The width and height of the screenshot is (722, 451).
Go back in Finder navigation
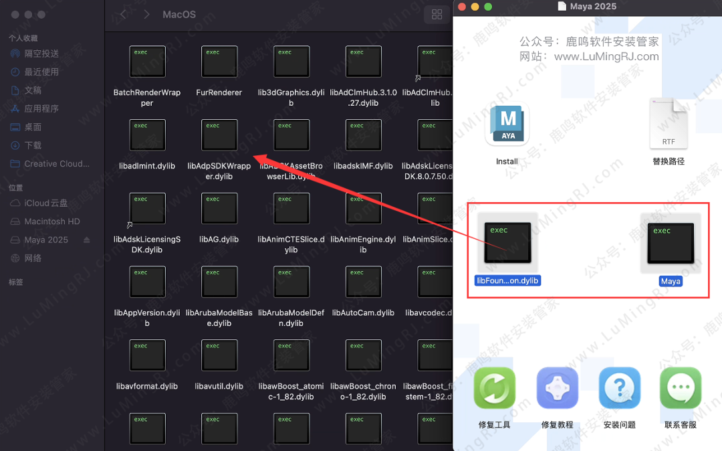tap(123, 15)
